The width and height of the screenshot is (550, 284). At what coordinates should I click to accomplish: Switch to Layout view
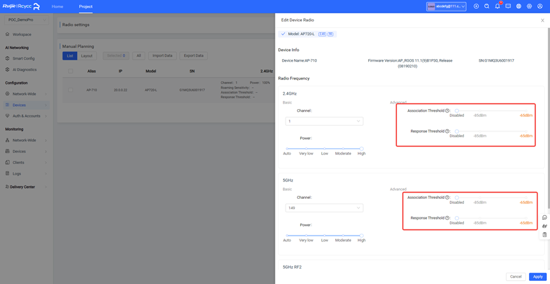pyautogui.click(x=87, y=56)
